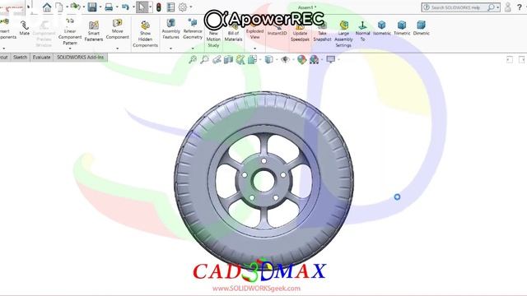Open Bill of Materials
The width and height of the screenshot is (527, 296).
click(233, 32)
